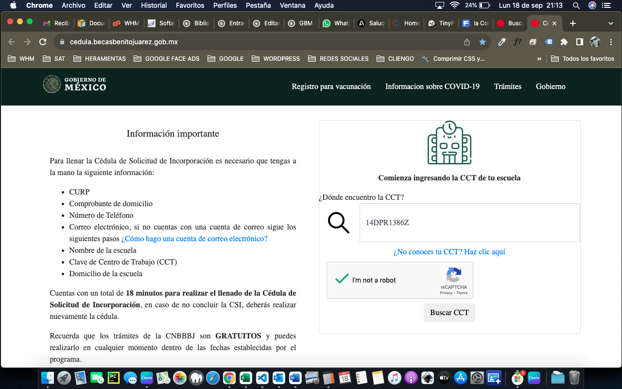Bookmark page with the star icon

[482, 42]
